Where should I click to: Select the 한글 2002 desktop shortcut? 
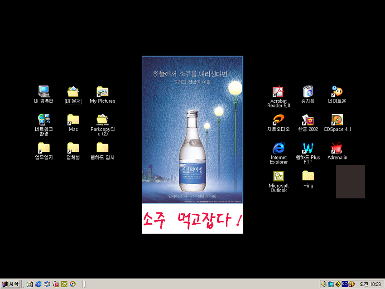click(x=308, y=120)
